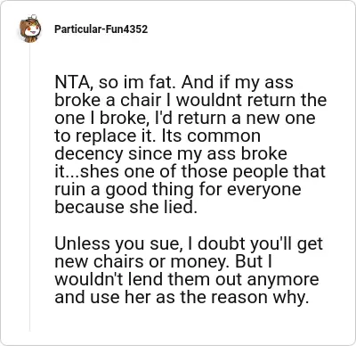Click the words "new chairs or money"

(140, 262)
